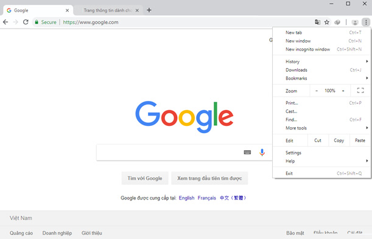Choose New window menu item
This screenshot has width=372, height=239.
[321, 41]
